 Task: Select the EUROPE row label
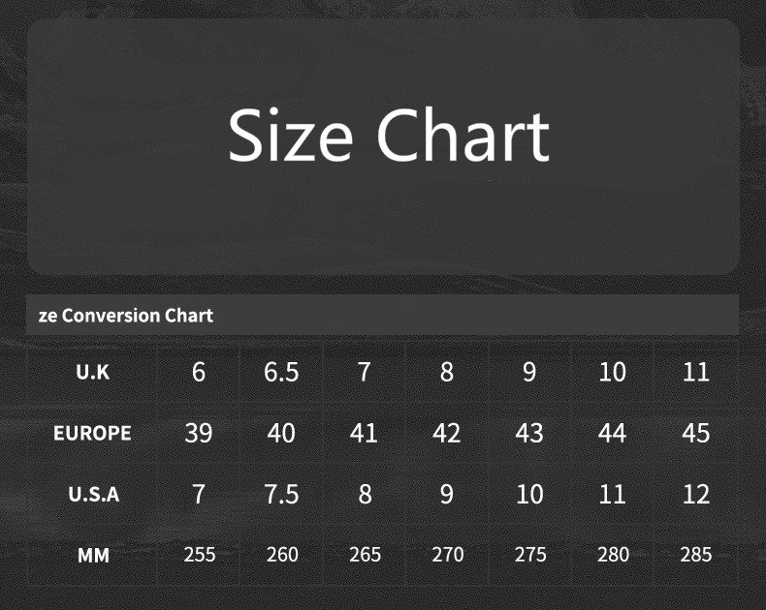(93, 433)
